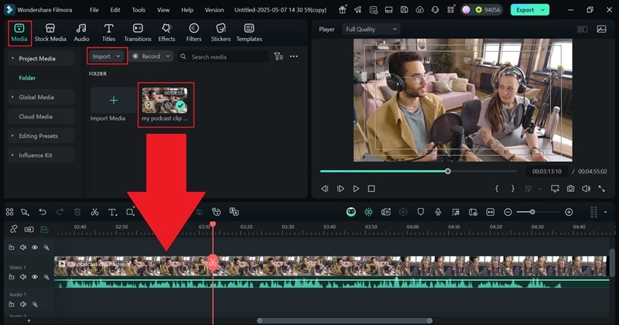This screenshot has height=325, width=619.
Task: Mute the Video 1 track
Action: [23, 277]
